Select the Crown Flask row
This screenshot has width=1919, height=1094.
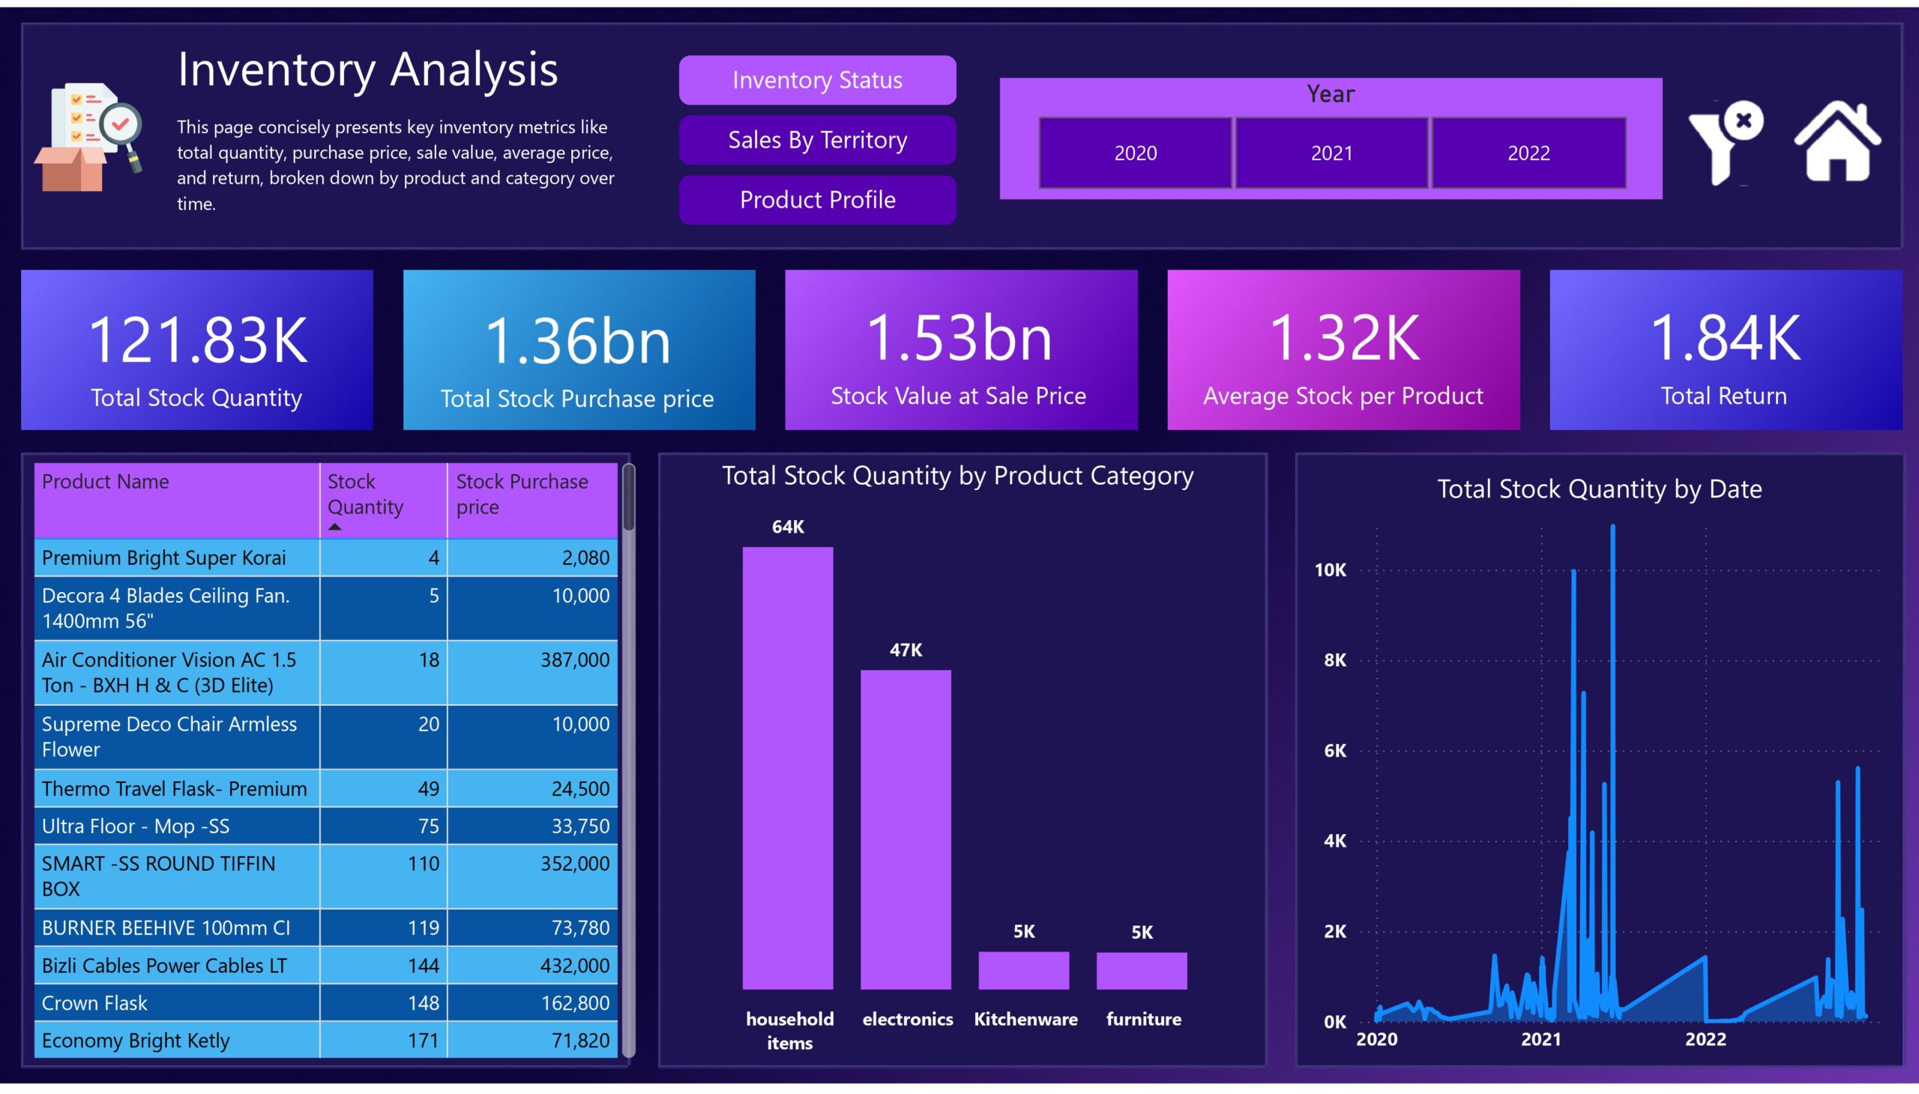tap(326, 1003)
